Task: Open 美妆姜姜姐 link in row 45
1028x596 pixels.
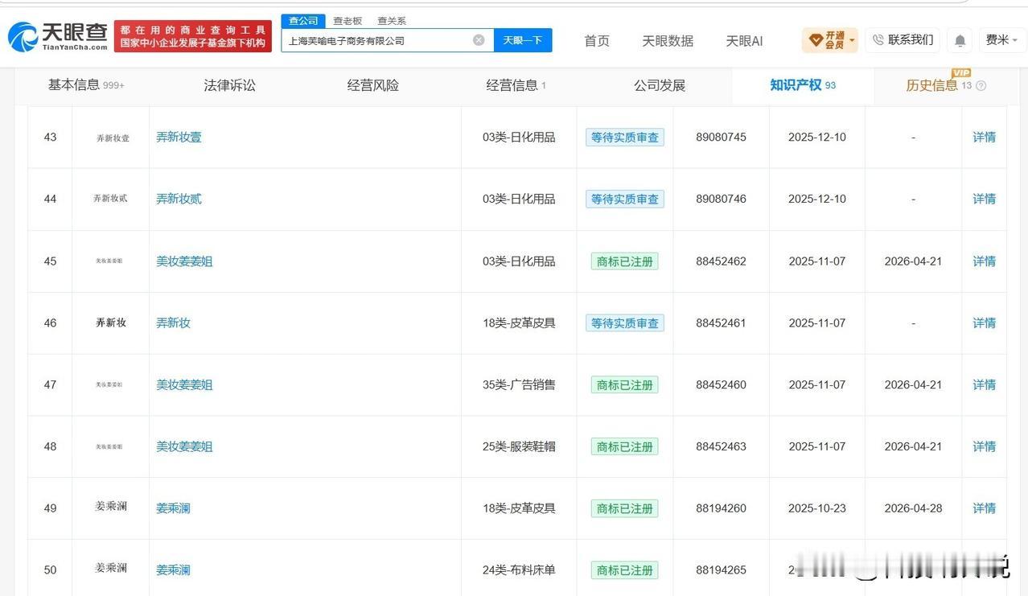Action: pyautogui.click(x=184, y=261)
